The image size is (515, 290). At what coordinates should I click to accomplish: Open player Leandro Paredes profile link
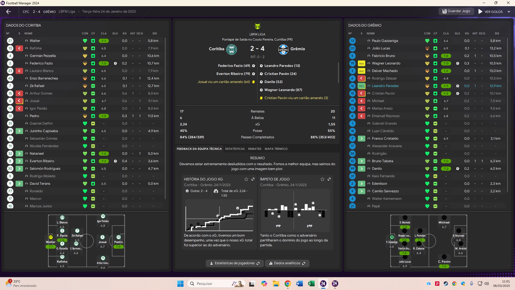(x=385, y=86)
